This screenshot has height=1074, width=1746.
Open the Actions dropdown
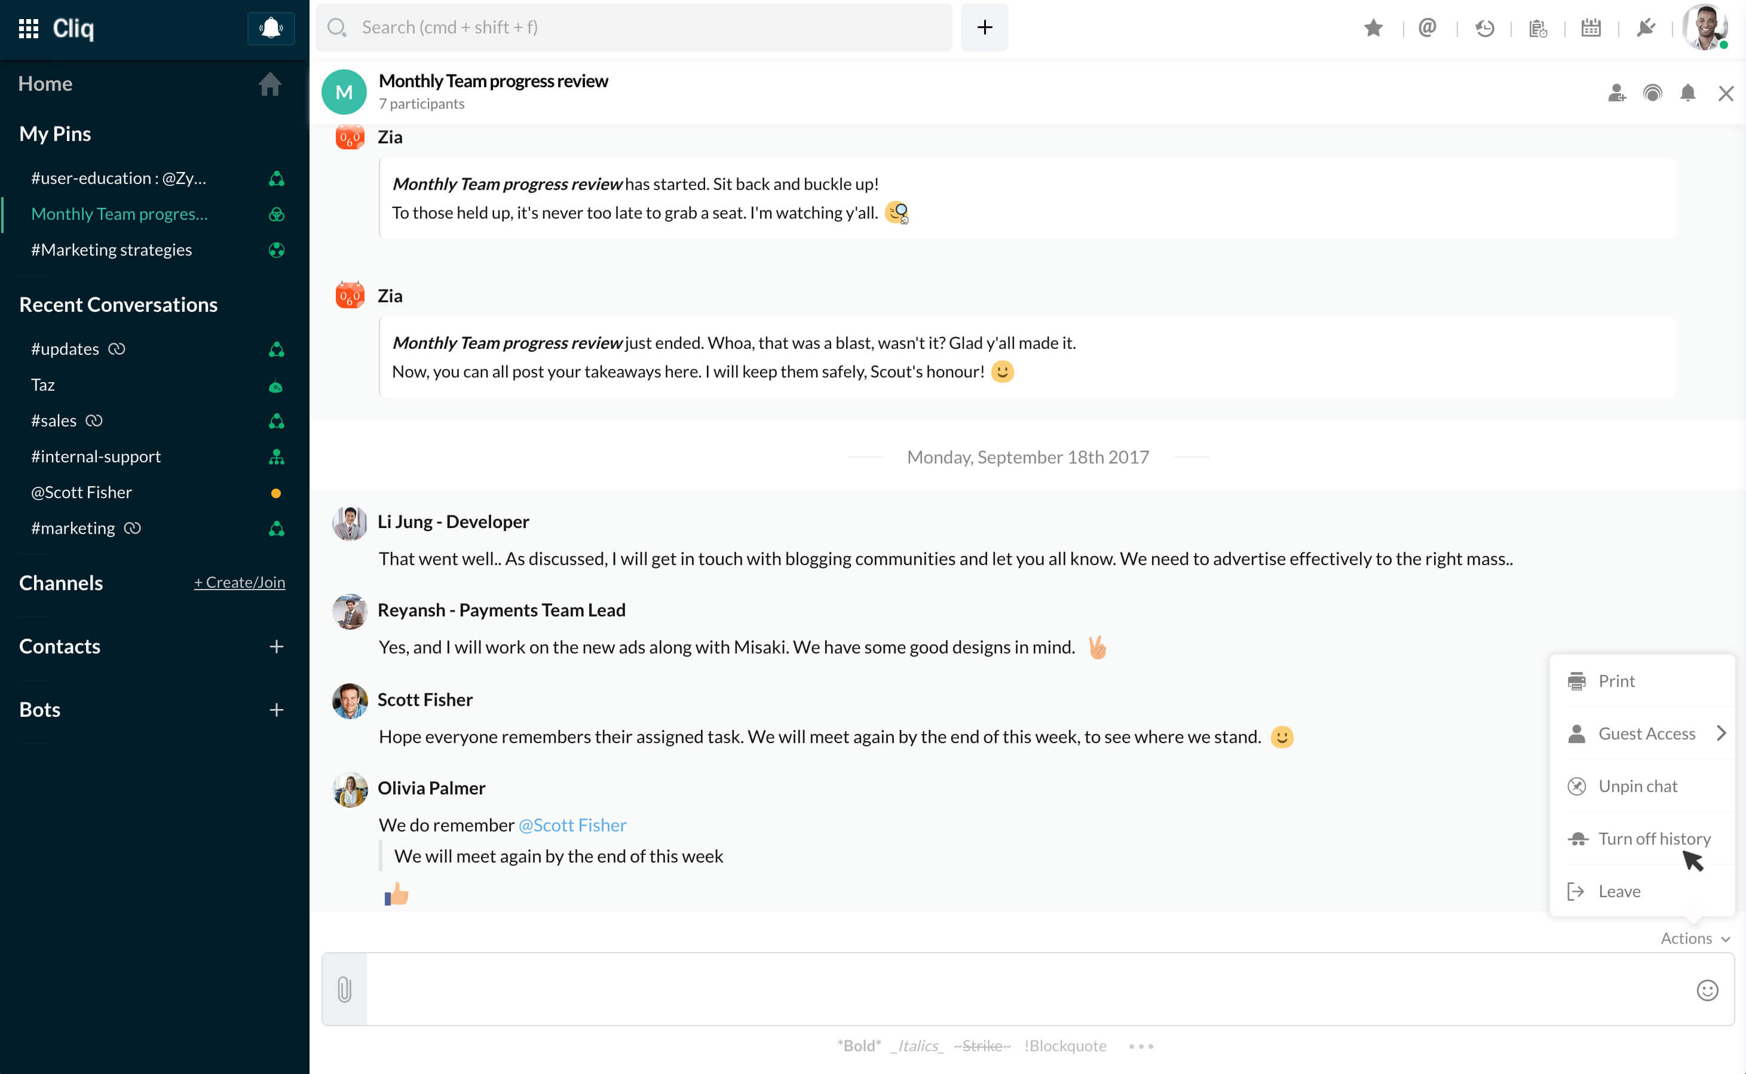(1695, 938)
